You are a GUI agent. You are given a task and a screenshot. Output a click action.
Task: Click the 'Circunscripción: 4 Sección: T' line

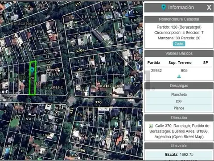point(179,33)
